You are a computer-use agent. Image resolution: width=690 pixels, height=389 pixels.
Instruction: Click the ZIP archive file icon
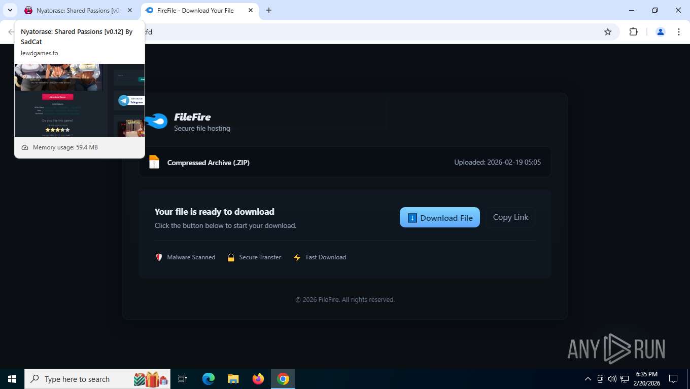[x=154, y=162]
